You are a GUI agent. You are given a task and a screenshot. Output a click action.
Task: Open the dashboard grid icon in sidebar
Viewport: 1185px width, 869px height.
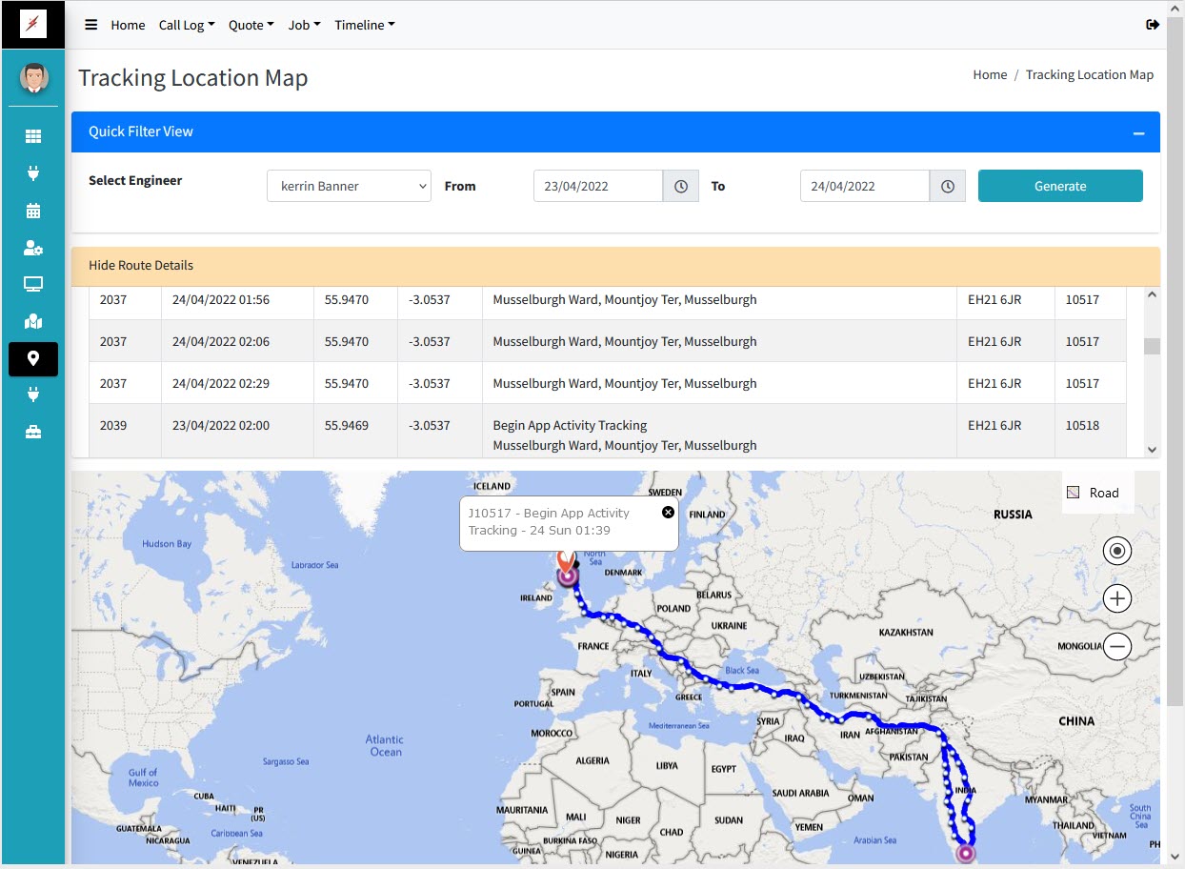(x=33, y=136)
